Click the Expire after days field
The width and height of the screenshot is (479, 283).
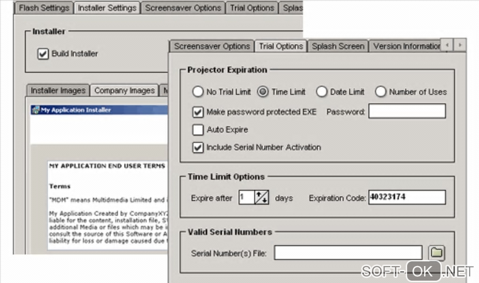click(247, 197)
